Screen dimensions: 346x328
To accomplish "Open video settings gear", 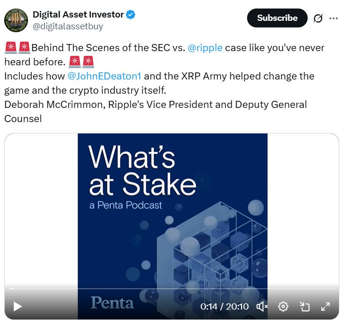I will 283,307.
